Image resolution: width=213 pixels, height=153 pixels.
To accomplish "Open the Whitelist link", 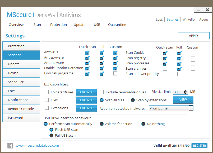I will [189, 20].
